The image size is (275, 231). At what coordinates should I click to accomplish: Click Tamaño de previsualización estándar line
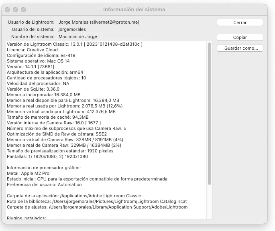[60, 151]
